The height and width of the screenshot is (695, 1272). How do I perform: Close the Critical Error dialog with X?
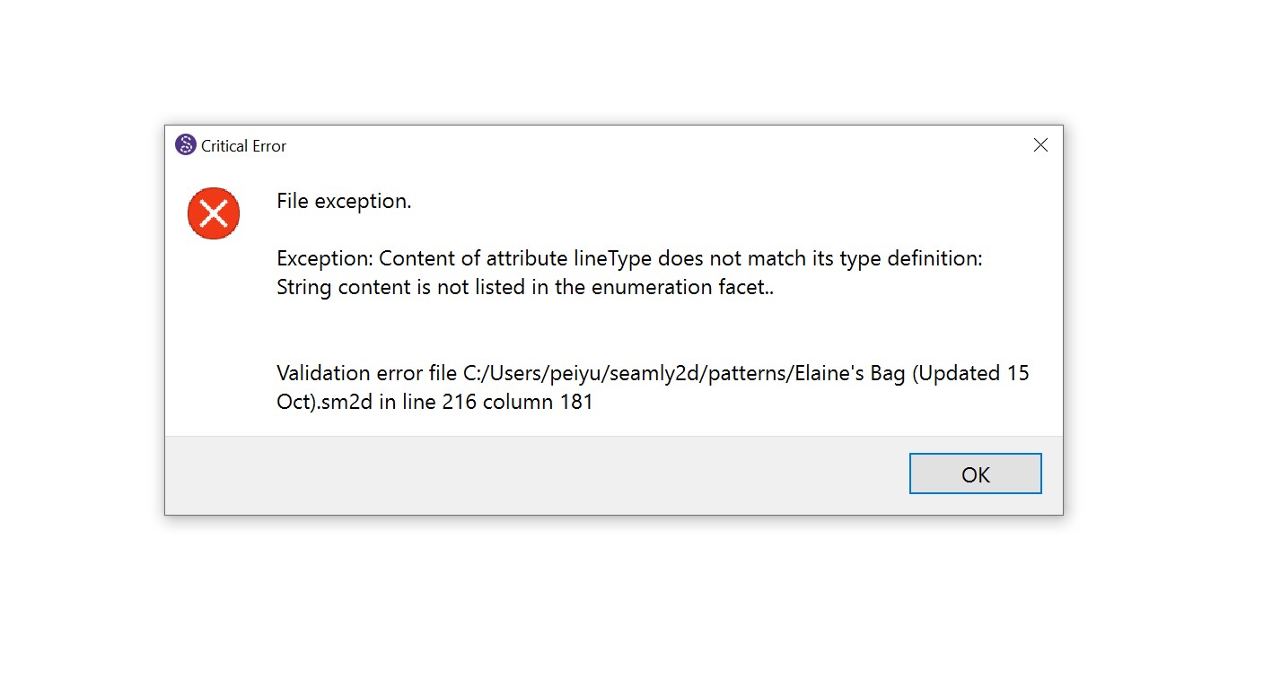(1040, 145)
